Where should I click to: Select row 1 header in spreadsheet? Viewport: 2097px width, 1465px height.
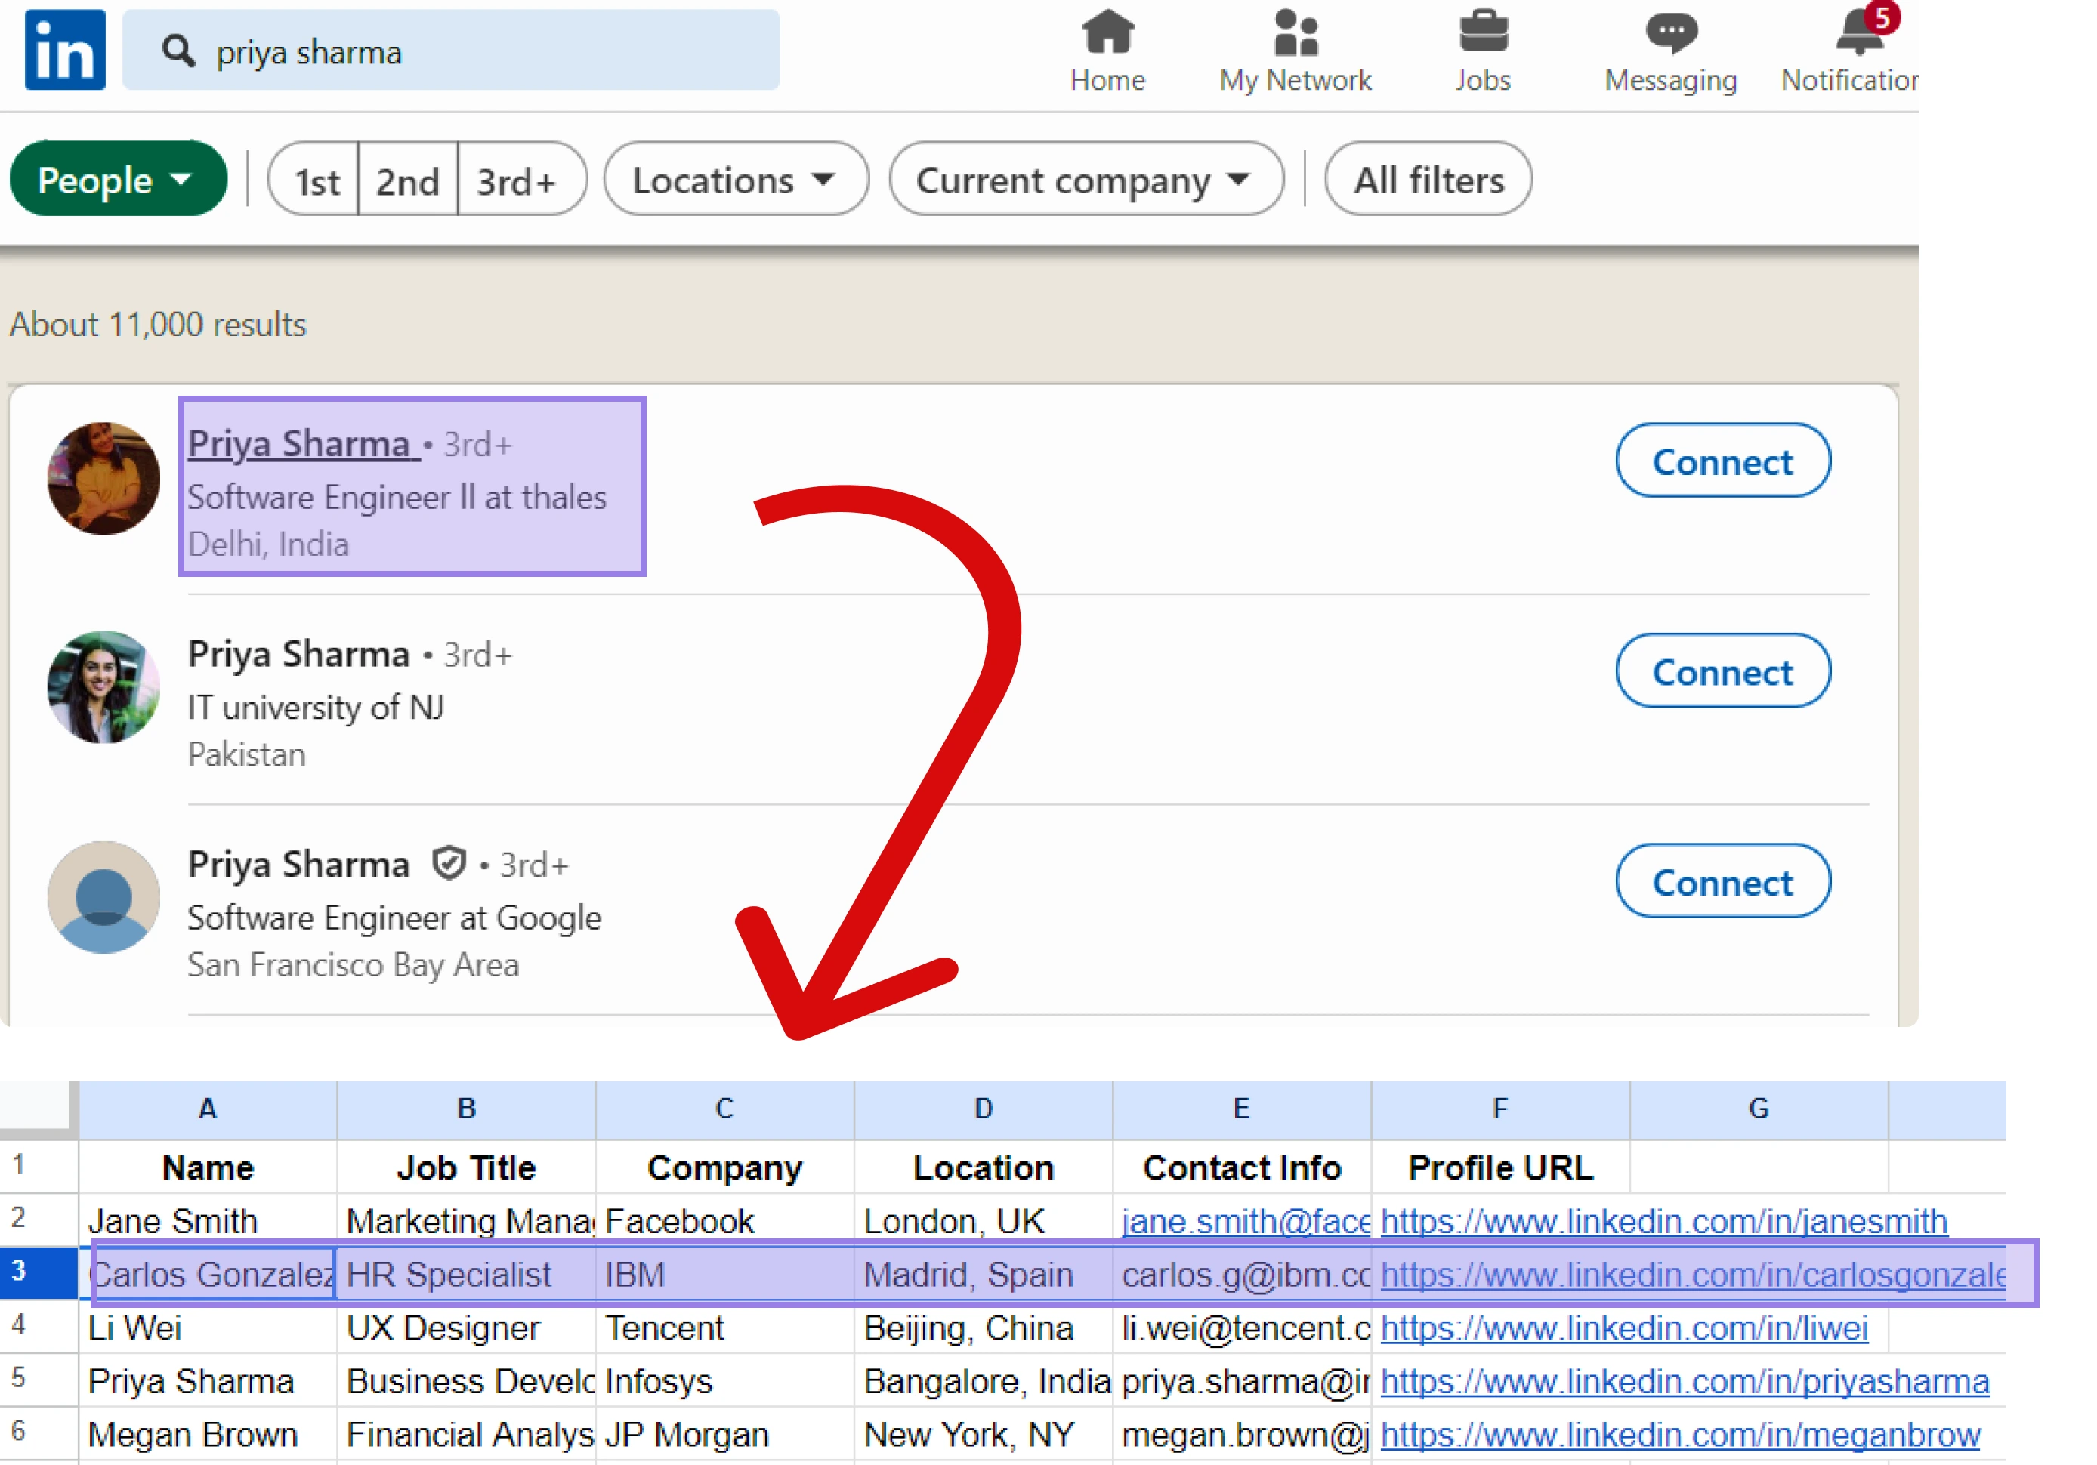click(39, 1166)
